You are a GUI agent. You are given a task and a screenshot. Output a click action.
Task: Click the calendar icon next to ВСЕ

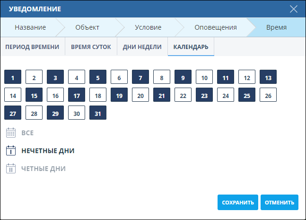click(11, 133)
